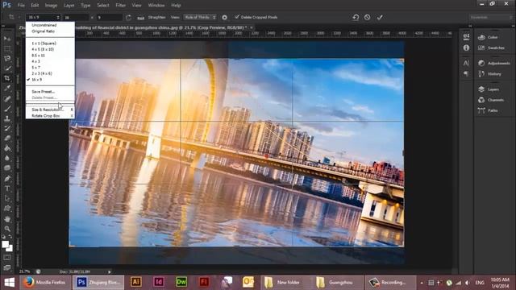Viewport: 516px width, 290px height.
Task: Select the Pen tool
Action: 7,179
